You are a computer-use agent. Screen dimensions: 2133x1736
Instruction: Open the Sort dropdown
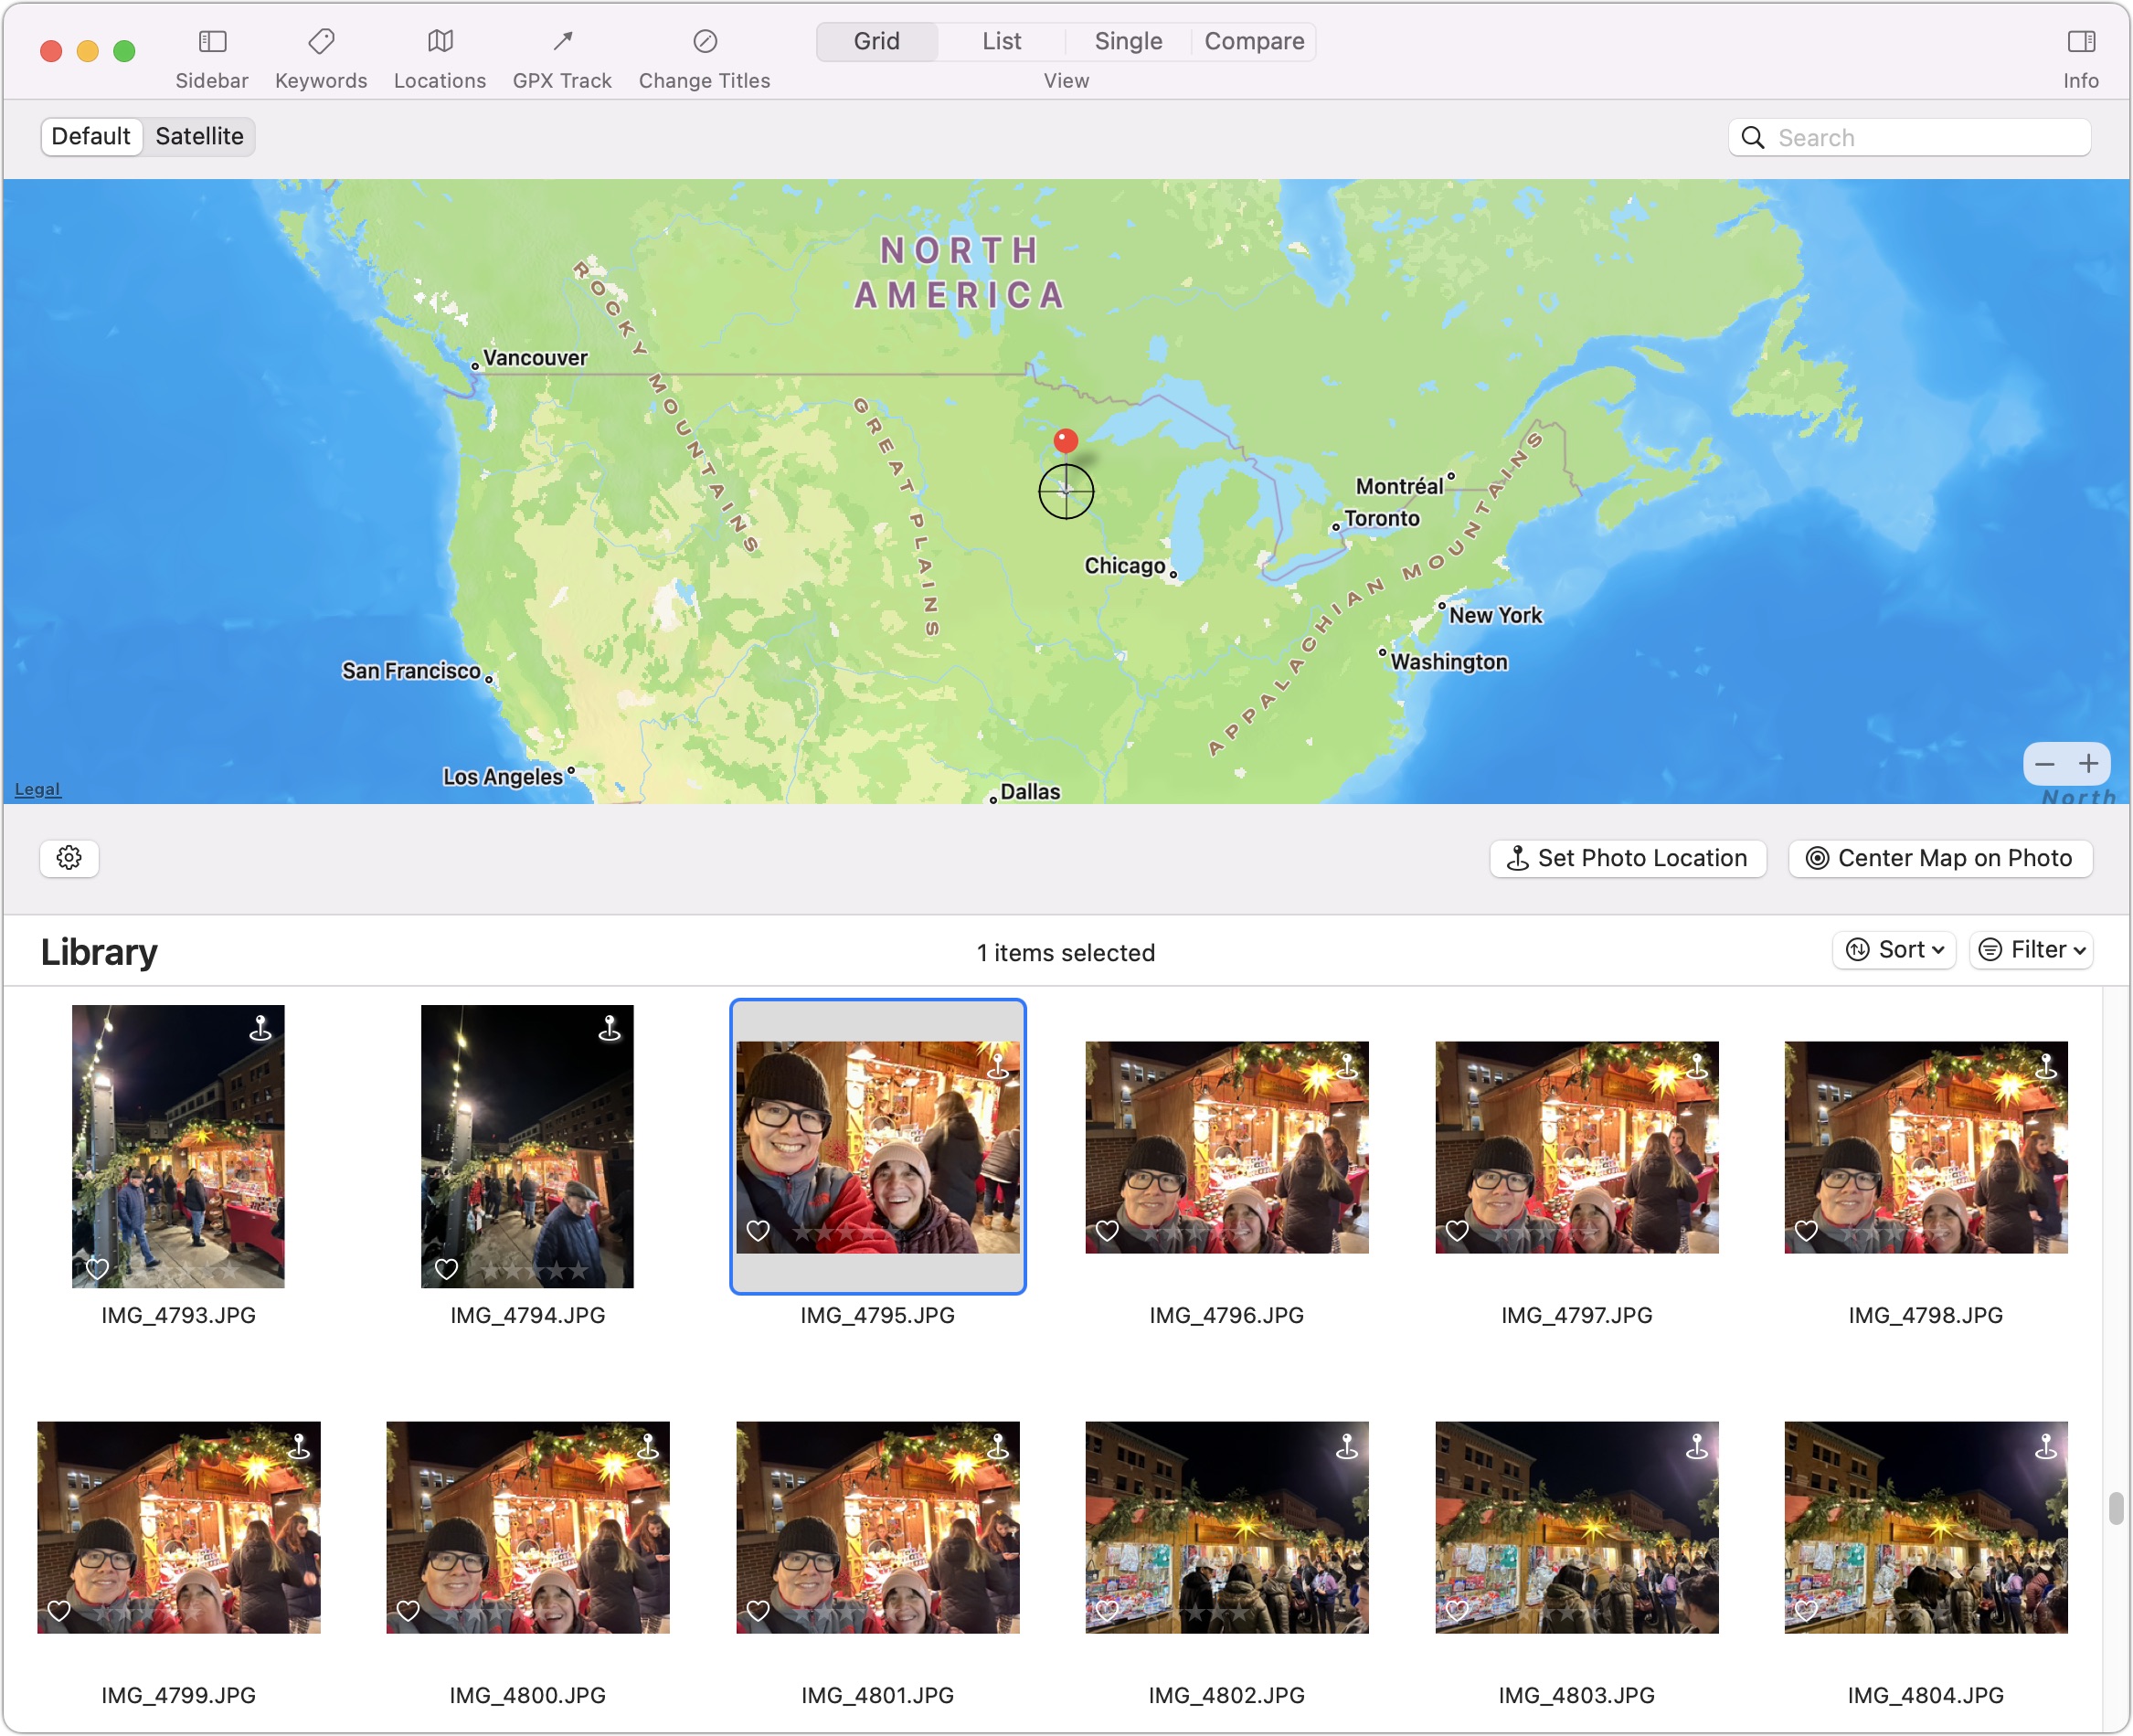[1894, 950]
